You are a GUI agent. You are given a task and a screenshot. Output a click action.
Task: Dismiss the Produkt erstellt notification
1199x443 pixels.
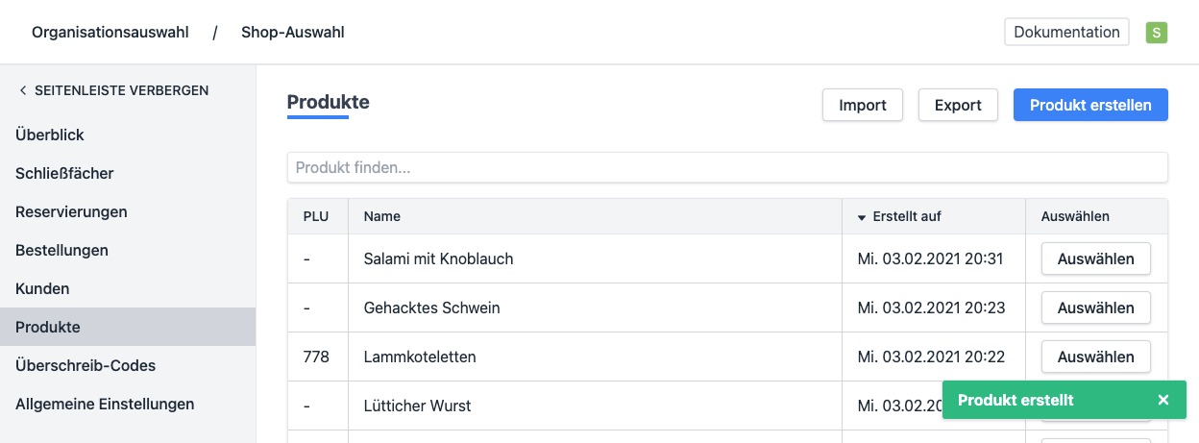coord(1163,400)
